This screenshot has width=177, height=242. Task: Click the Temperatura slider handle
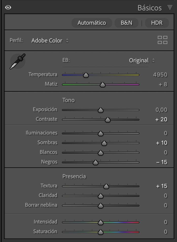(x=86, y=75)
